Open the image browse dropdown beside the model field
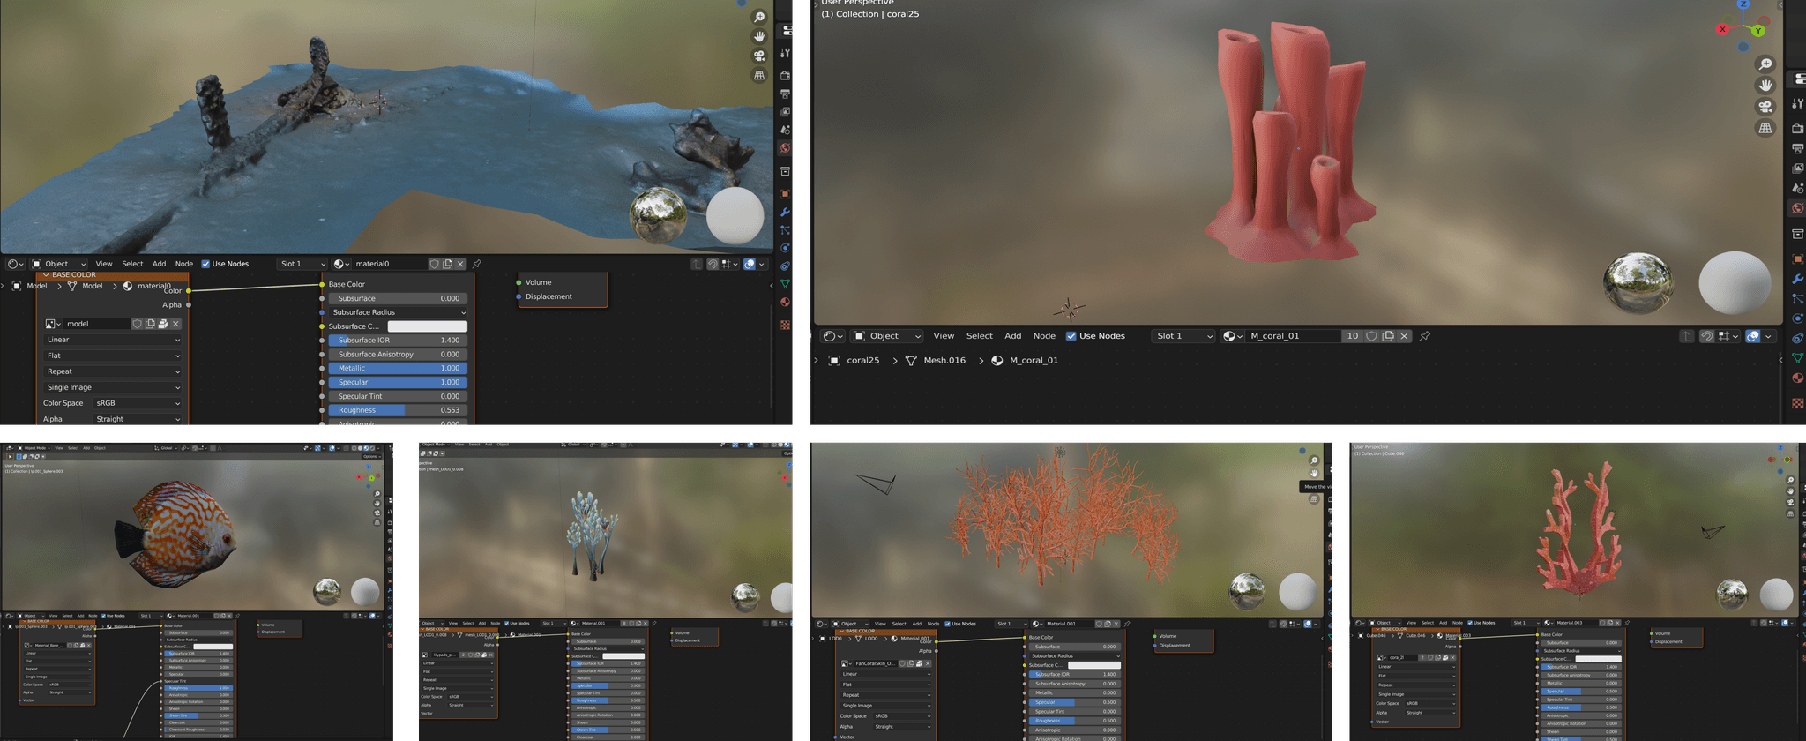Image resolution: width=1806 pixels, height=741 pixels. 53,324
